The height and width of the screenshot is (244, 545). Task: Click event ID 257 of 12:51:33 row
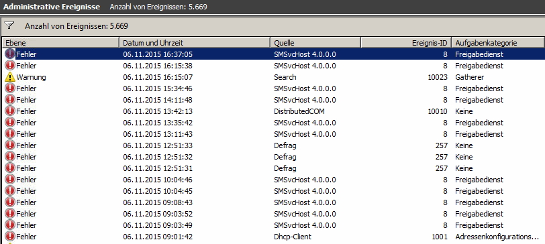point(442,145)
